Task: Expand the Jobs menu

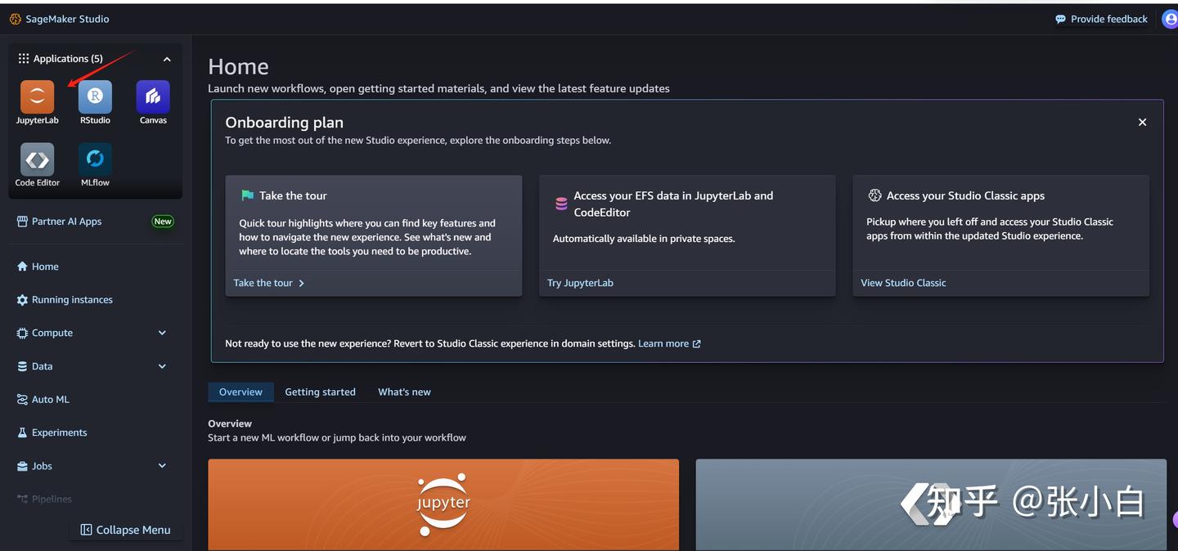Action: pos(162,466)
